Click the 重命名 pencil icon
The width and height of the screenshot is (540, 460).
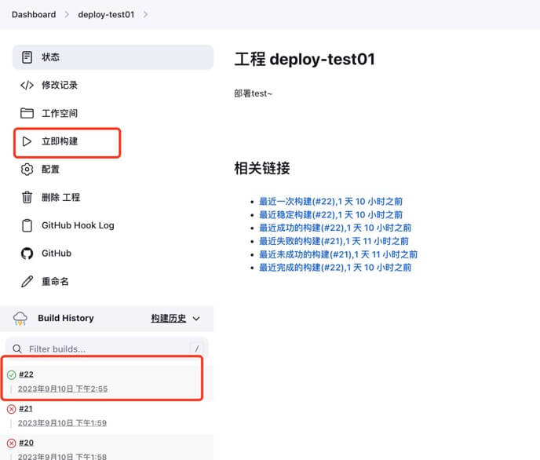pyautogui.click(x=27, y=282)
